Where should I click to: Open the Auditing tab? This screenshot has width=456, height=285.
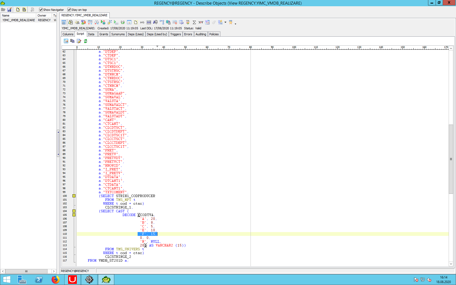pos(201,34)
